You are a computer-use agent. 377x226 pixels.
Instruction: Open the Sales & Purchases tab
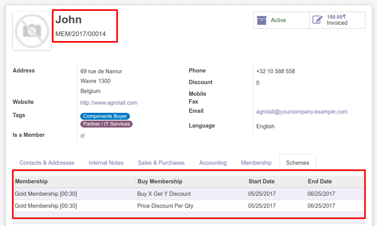tap(161, 163)
